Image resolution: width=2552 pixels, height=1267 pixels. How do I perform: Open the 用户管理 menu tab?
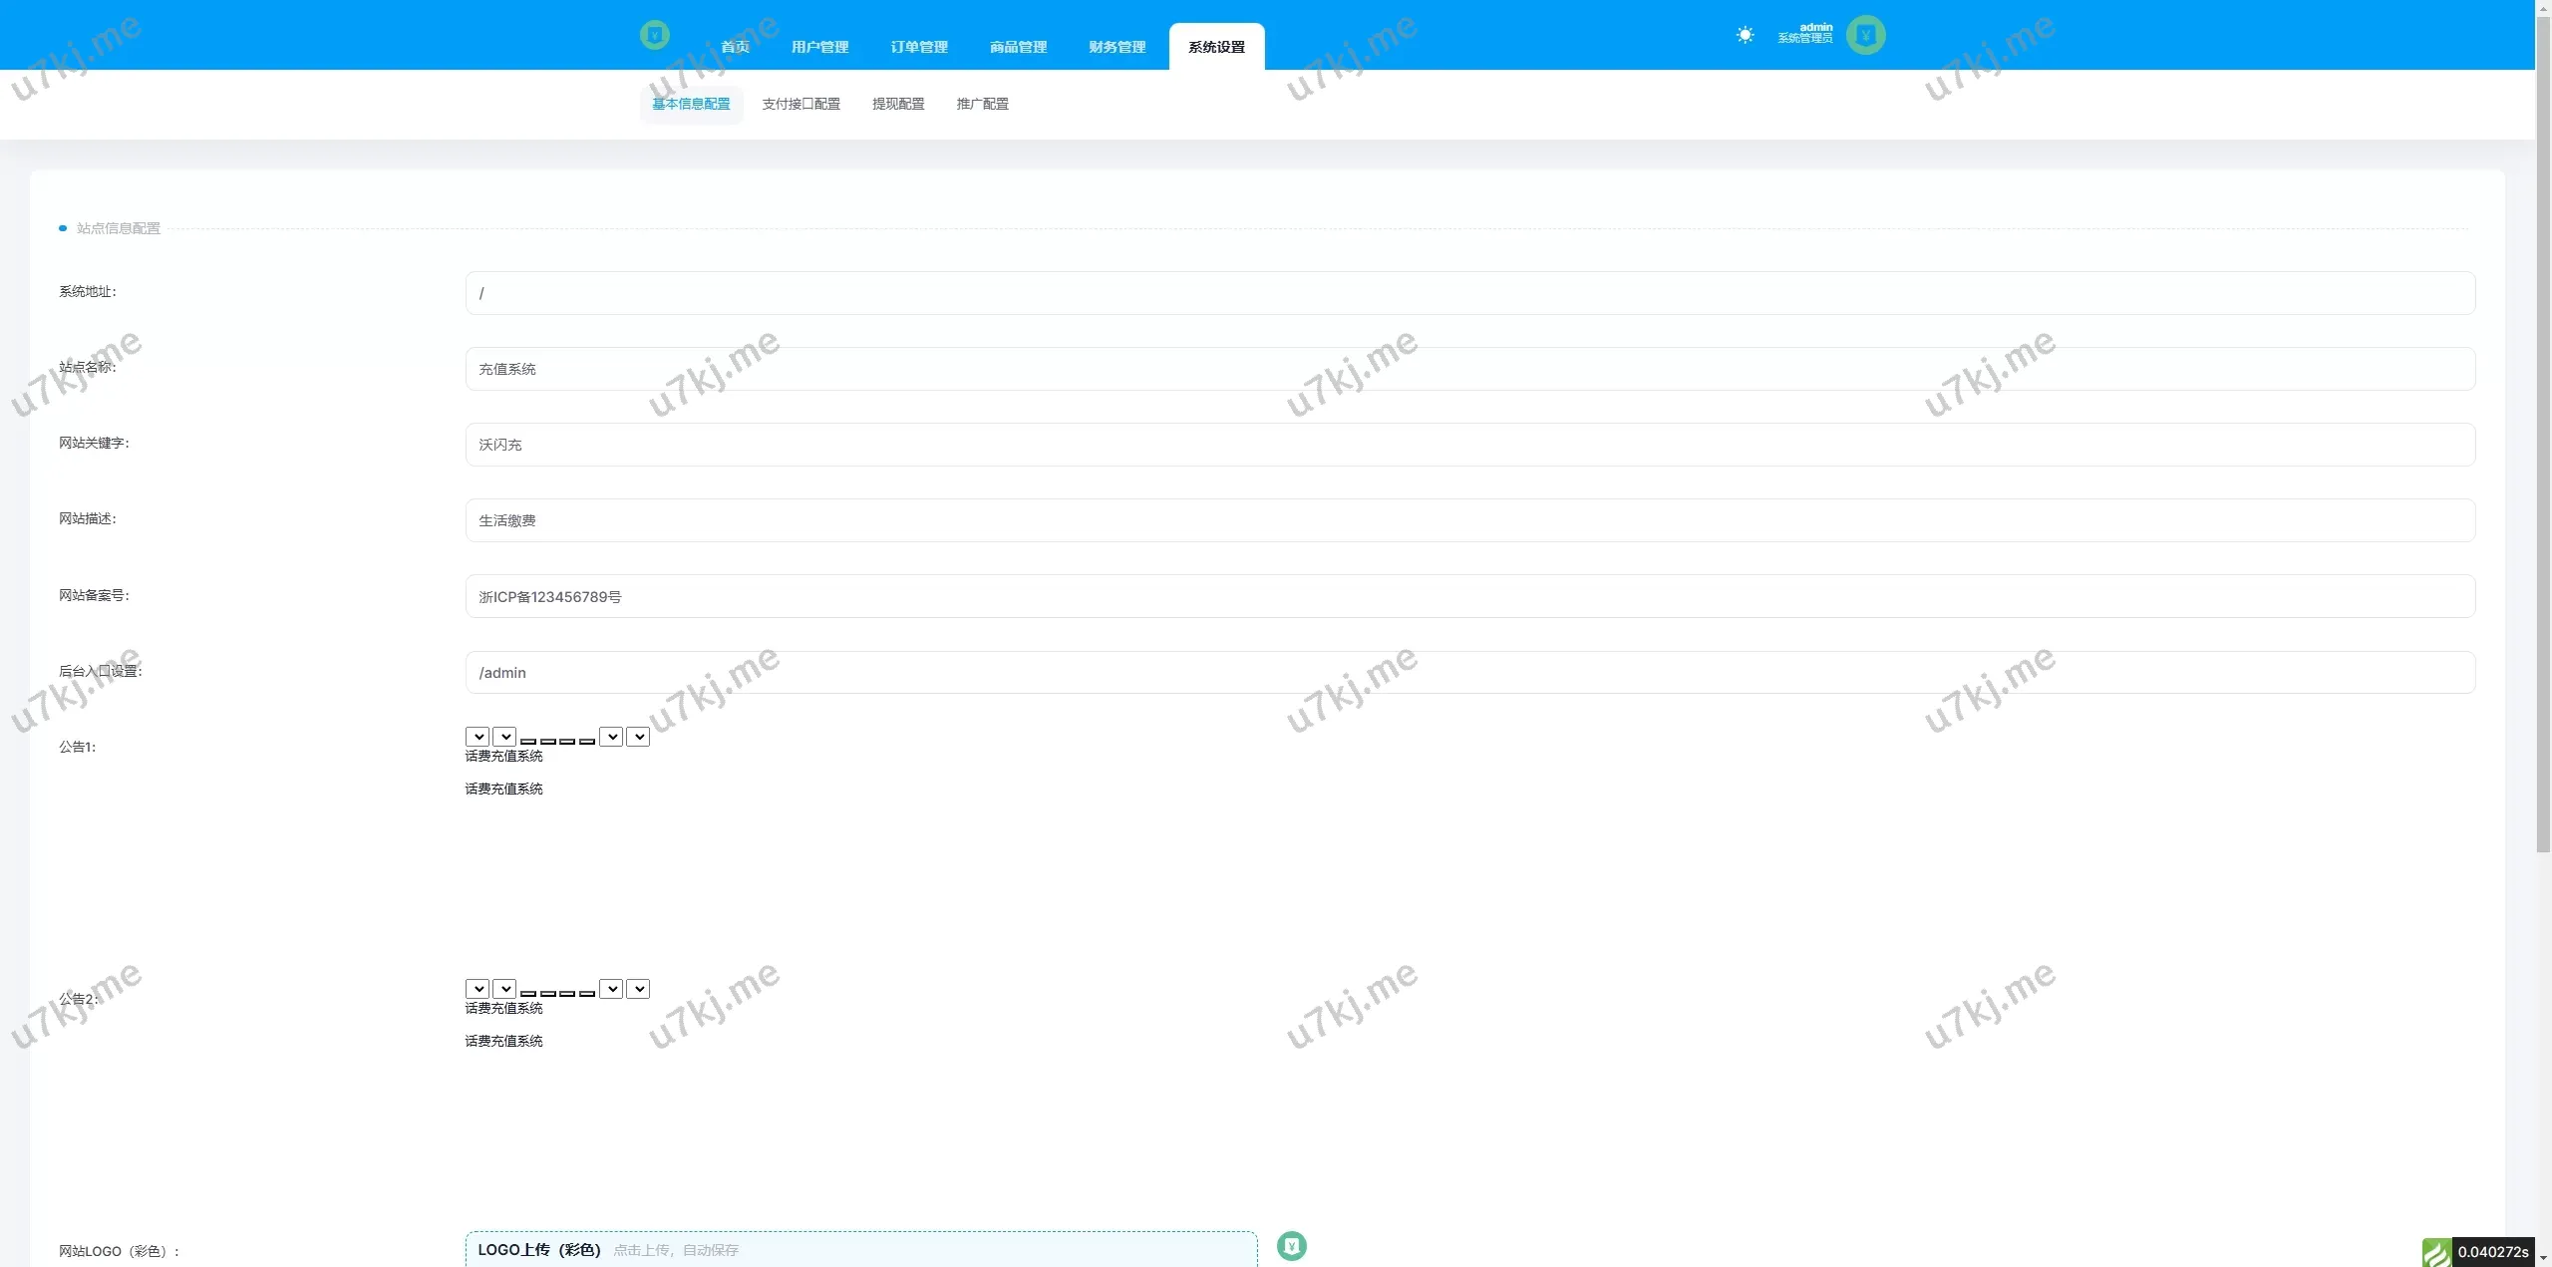(x=819, y=47)
